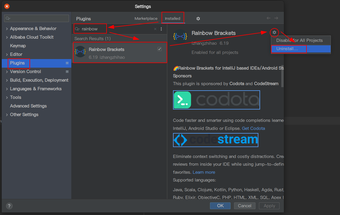Click the Rainbow Brackets detail title

click(213, 33)
